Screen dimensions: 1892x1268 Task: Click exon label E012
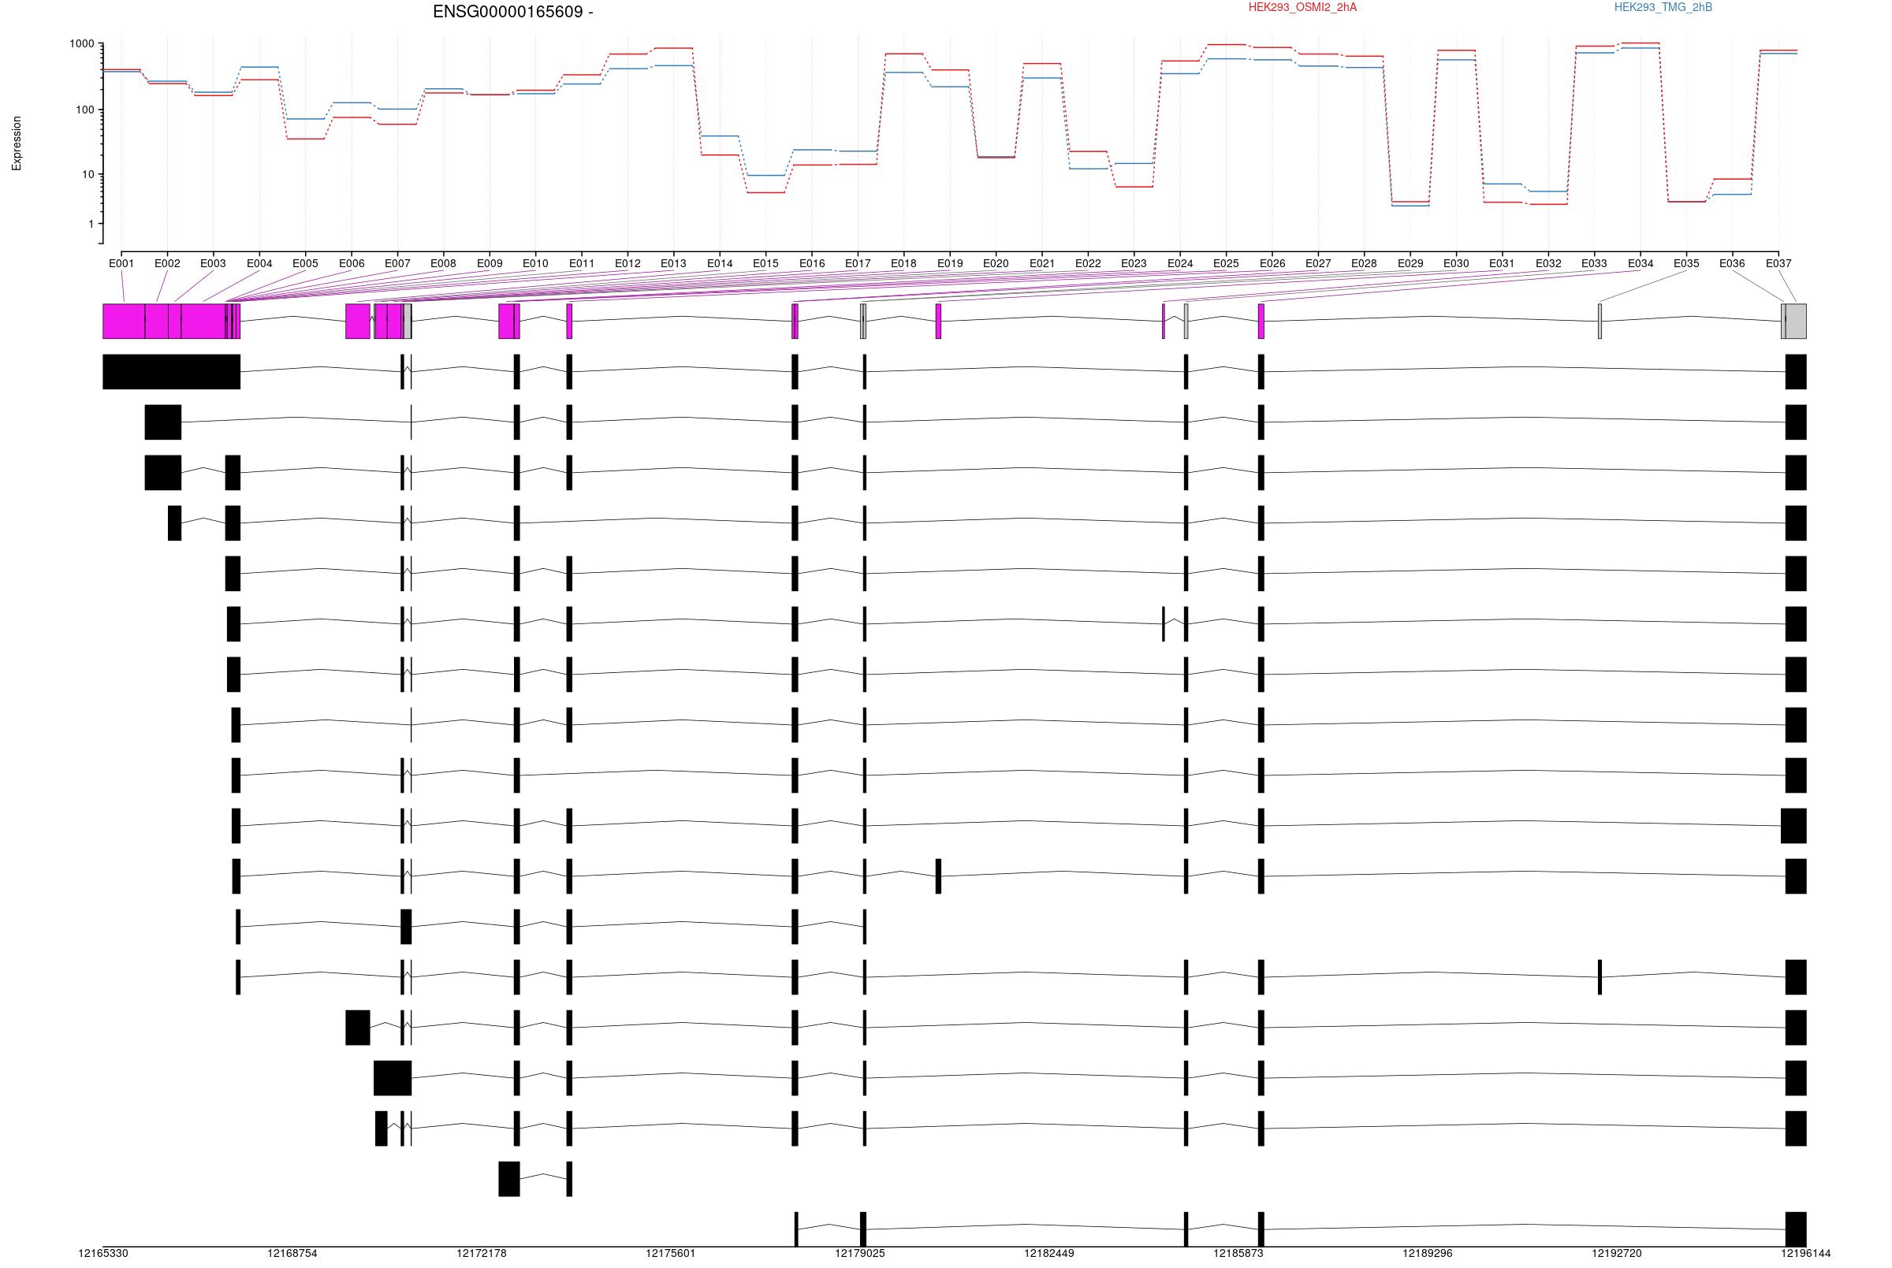628,264
